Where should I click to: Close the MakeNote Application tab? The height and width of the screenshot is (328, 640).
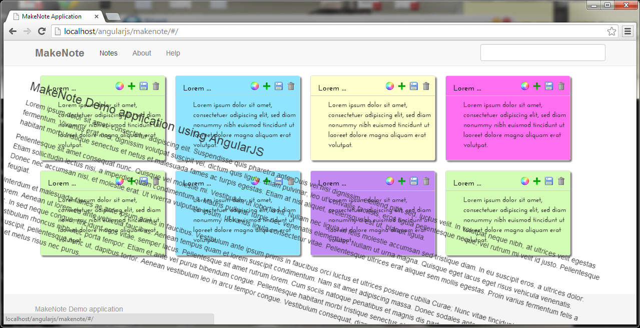click(97, 16)
